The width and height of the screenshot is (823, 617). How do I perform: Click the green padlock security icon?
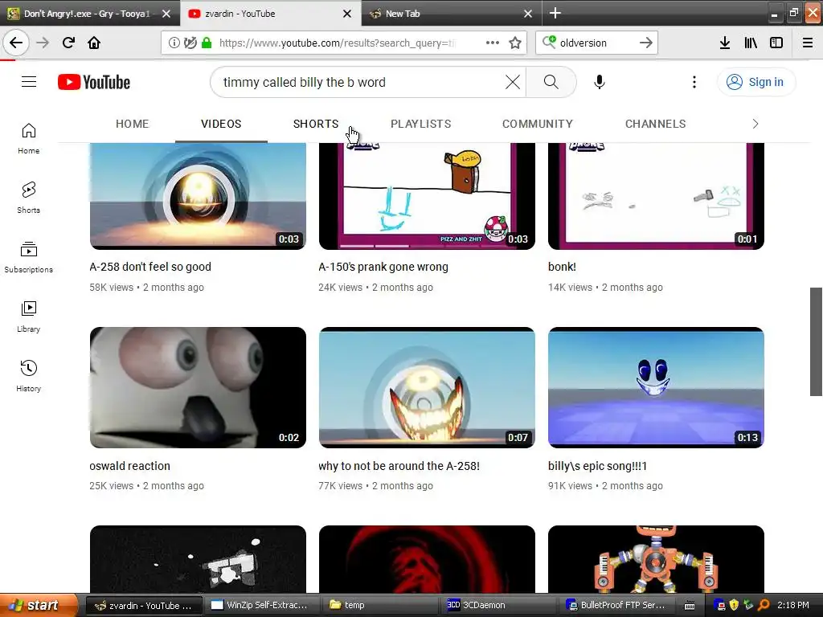pyautogui.click(x=207, y=43)
